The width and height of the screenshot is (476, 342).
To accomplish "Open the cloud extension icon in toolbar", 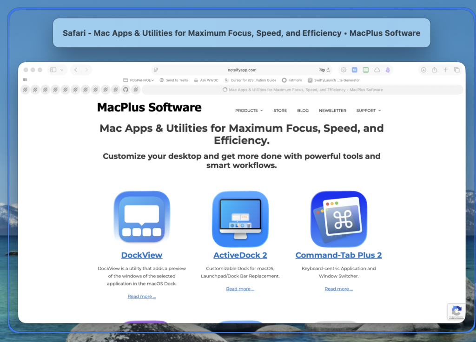I will (377, 70).
